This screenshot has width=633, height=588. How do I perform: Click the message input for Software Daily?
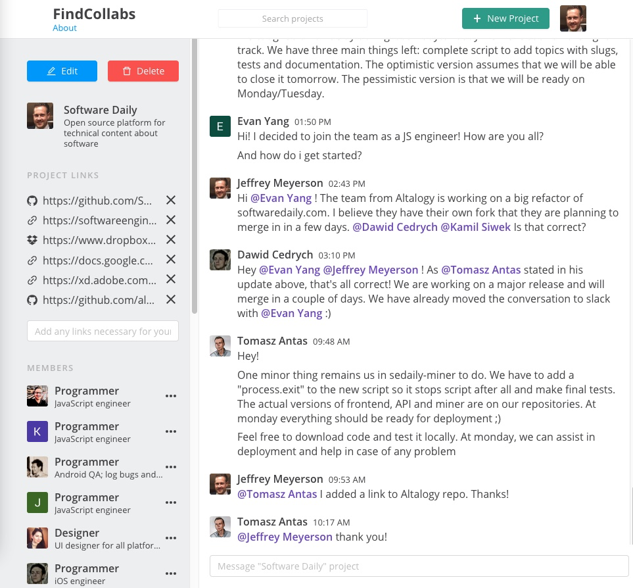pyautogui.click(x=419, y=566)
